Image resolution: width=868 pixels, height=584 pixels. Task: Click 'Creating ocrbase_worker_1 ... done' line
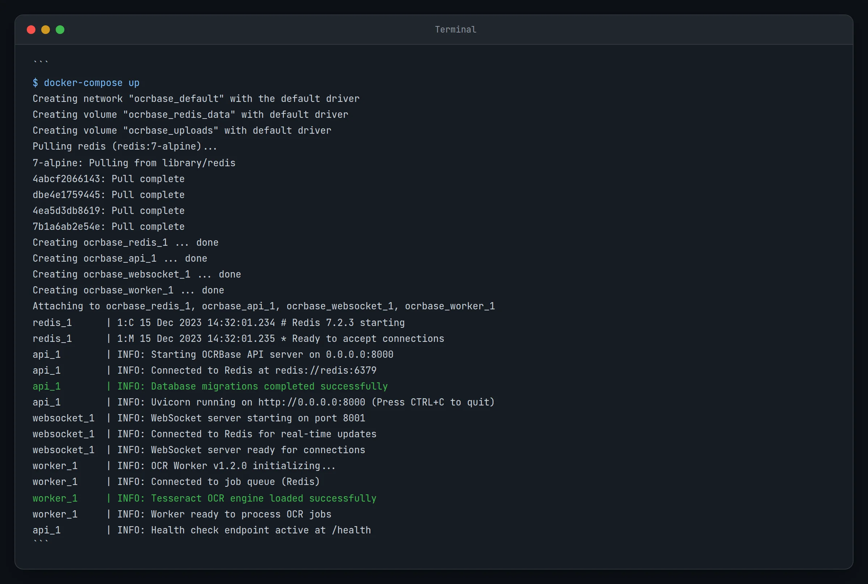coord(129,291)
